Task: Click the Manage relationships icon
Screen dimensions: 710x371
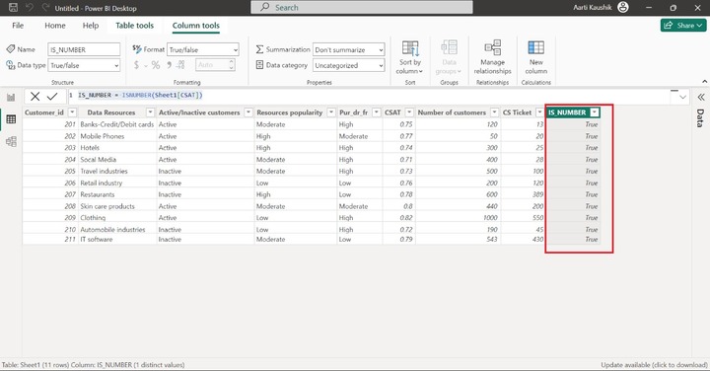Action: [492, 57]
